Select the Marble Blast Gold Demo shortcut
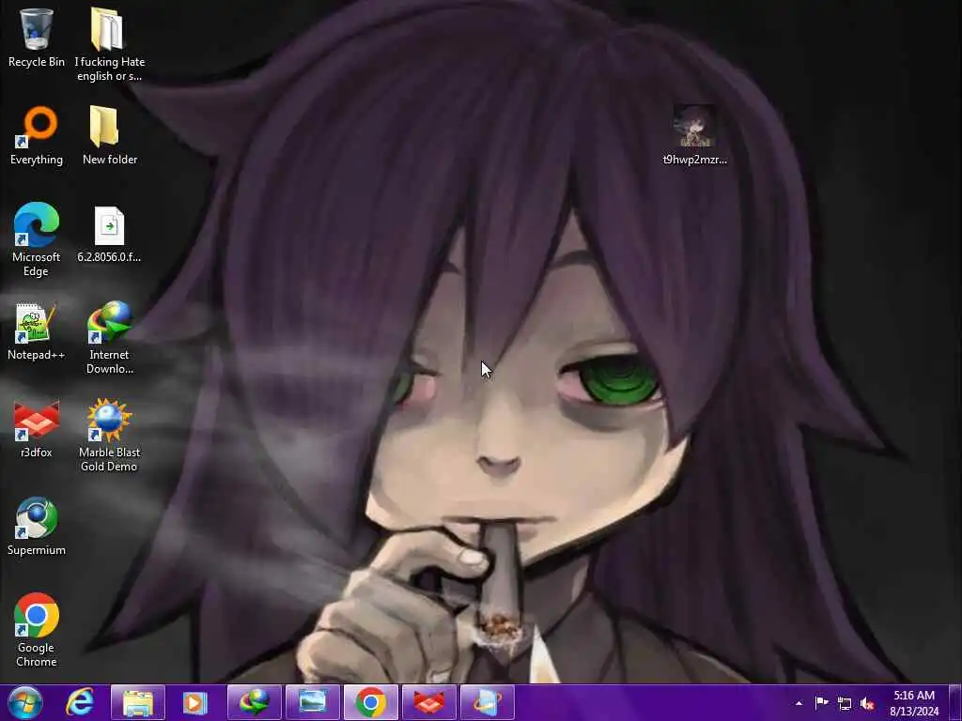Viewport: 962px width, 721px height. tap(109, 436)
